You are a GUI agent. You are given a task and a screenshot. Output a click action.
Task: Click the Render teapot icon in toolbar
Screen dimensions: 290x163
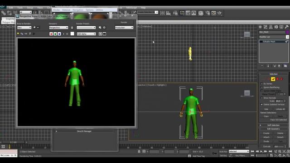219,13
